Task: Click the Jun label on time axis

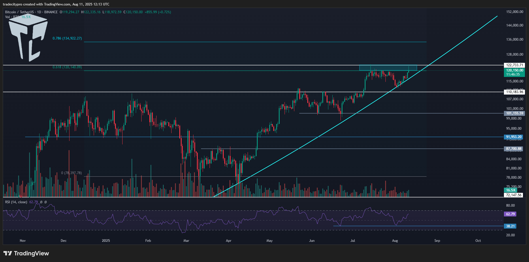Action: pos(312,241)
